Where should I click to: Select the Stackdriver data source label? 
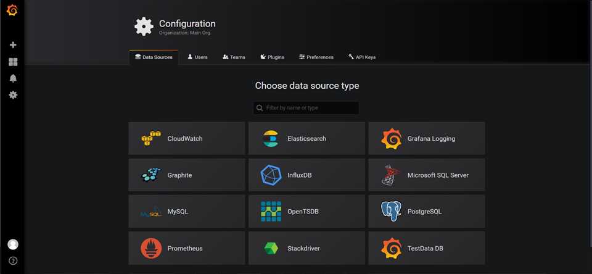[303, 248]
